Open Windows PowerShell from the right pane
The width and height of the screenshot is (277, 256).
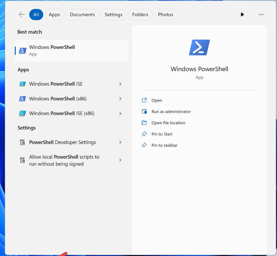[x=157, y=100]
